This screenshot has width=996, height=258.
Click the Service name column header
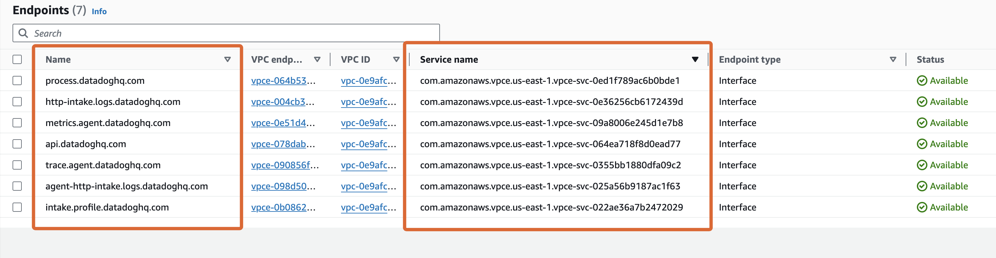click(449, 60)
